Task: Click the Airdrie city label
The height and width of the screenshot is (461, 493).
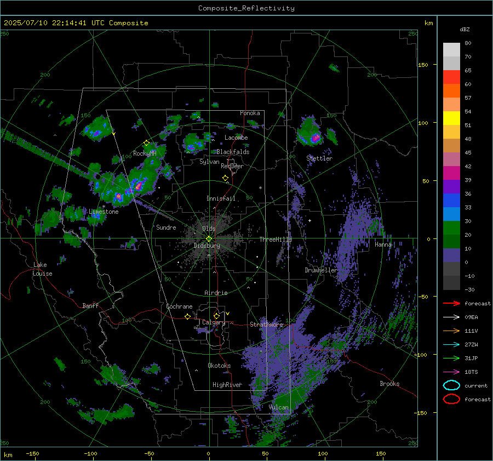Action: click(216, 293)
